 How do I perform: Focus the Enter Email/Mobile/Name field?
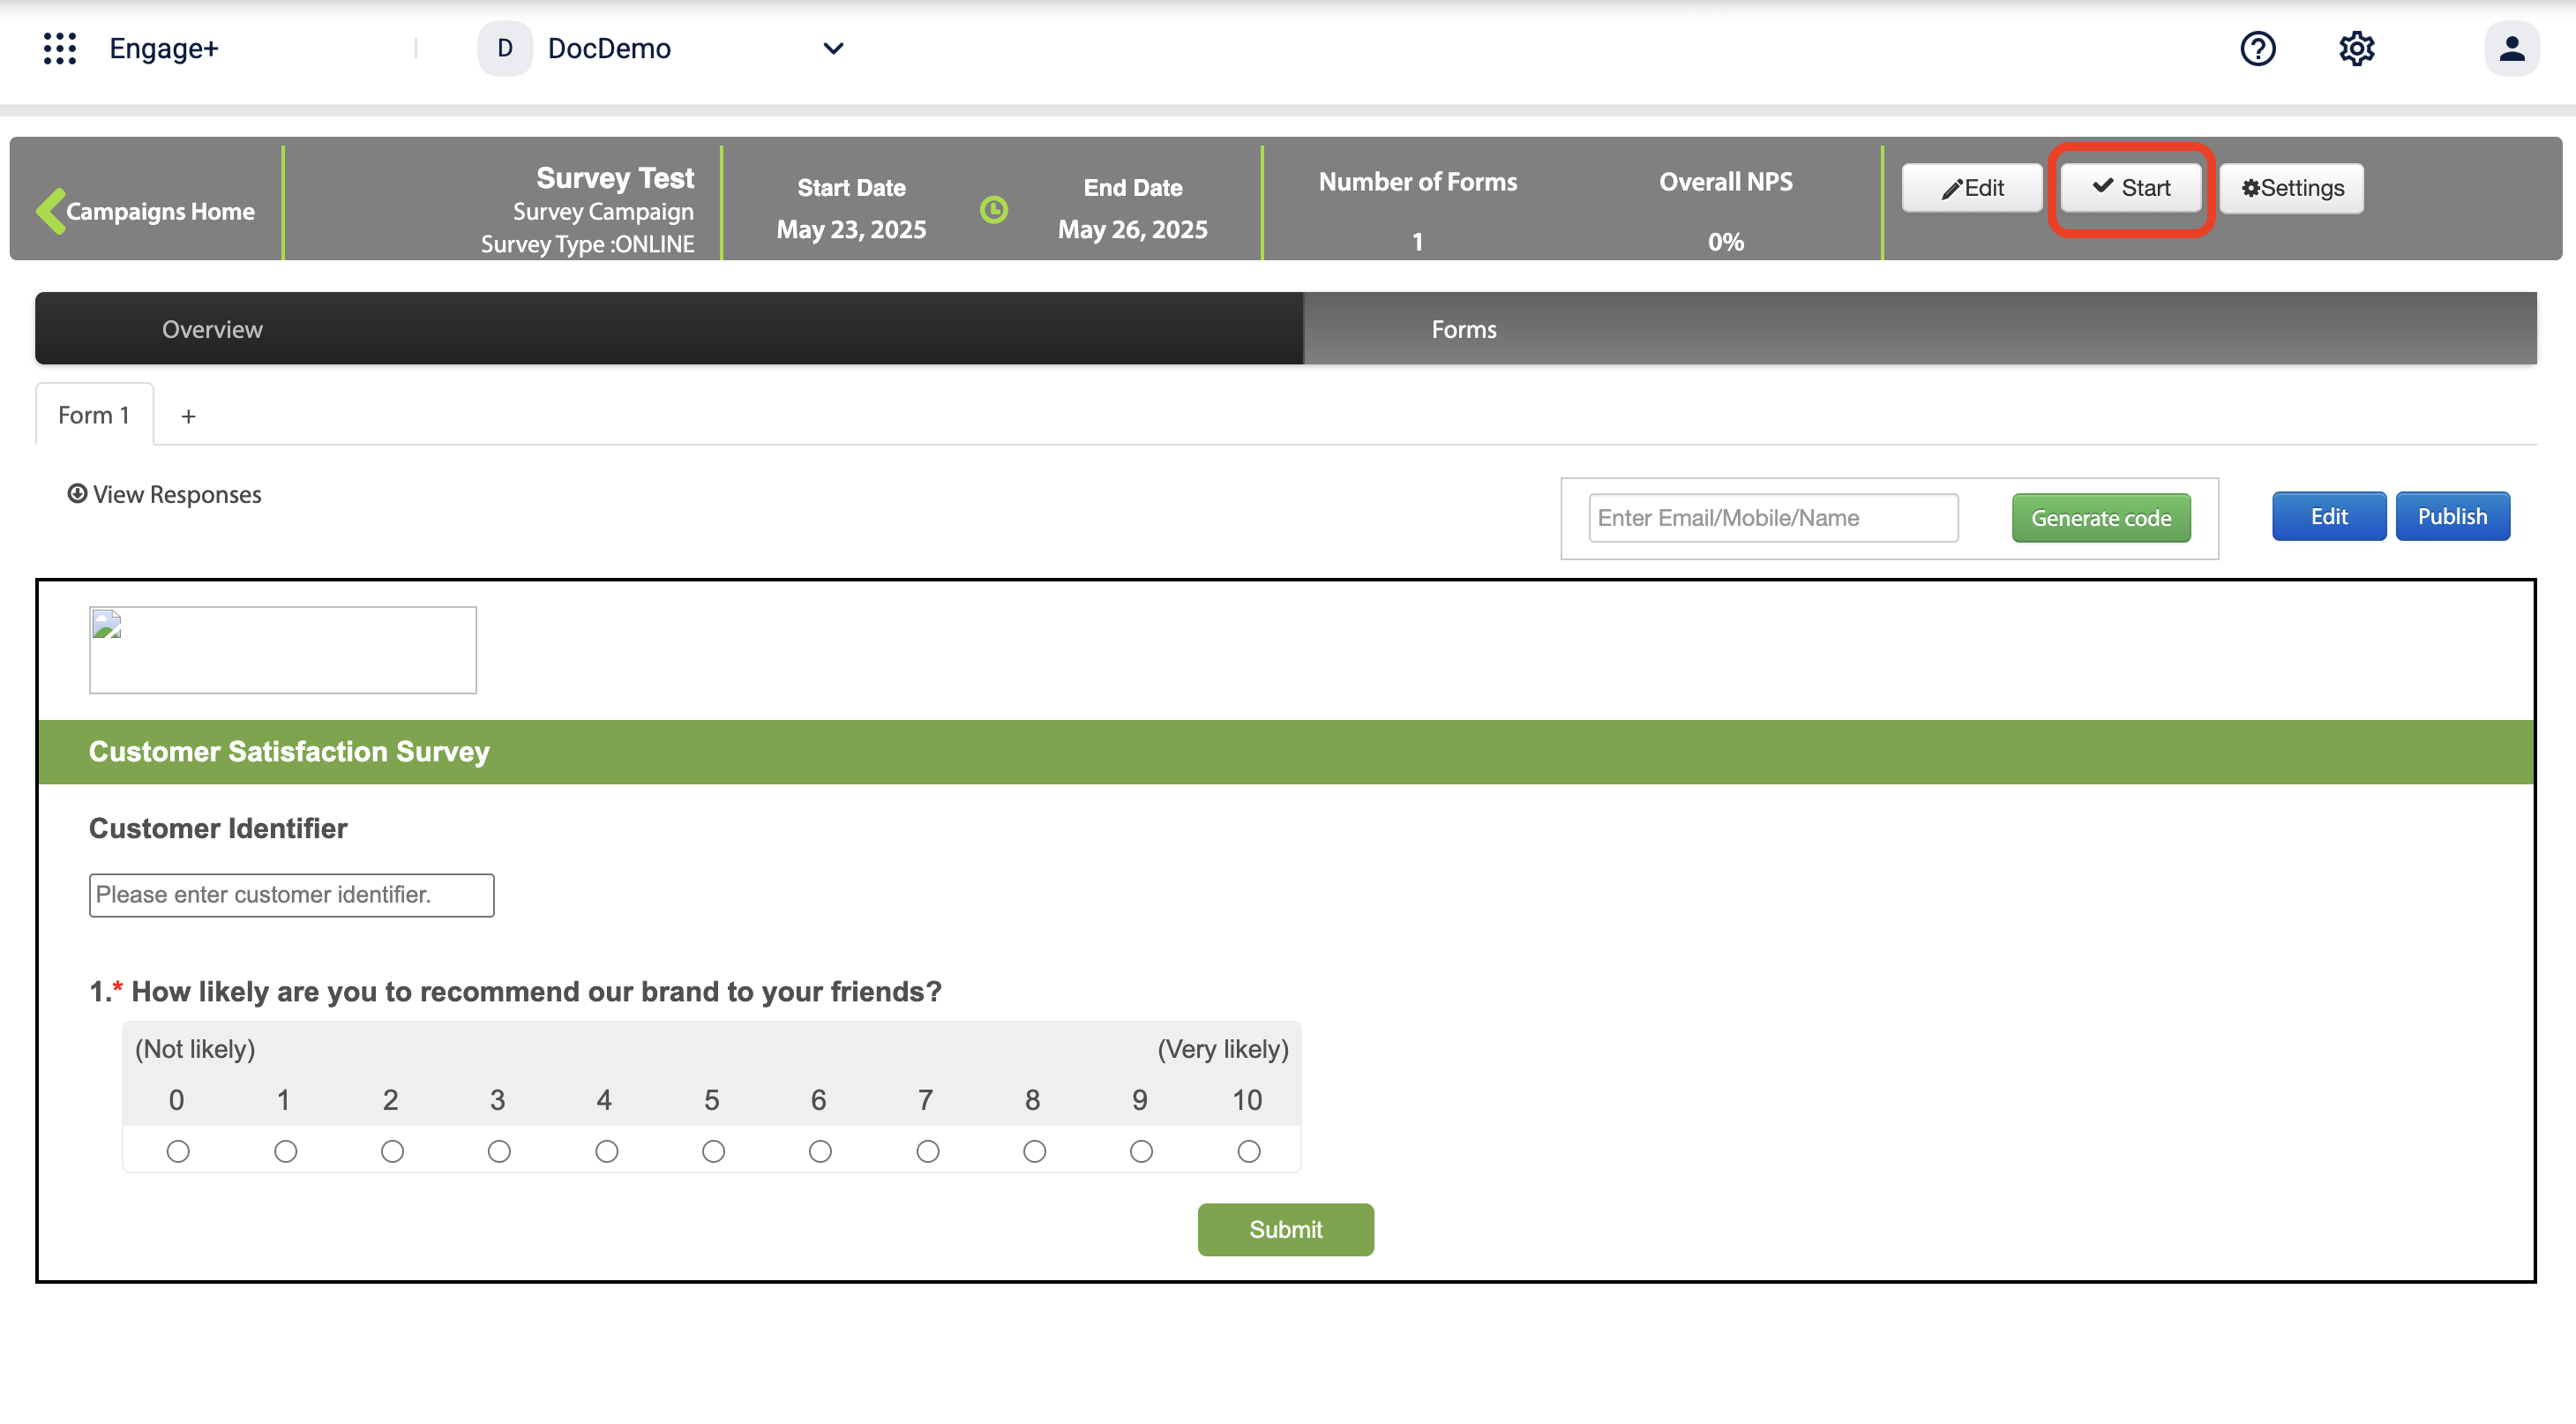coord(1772,518)
